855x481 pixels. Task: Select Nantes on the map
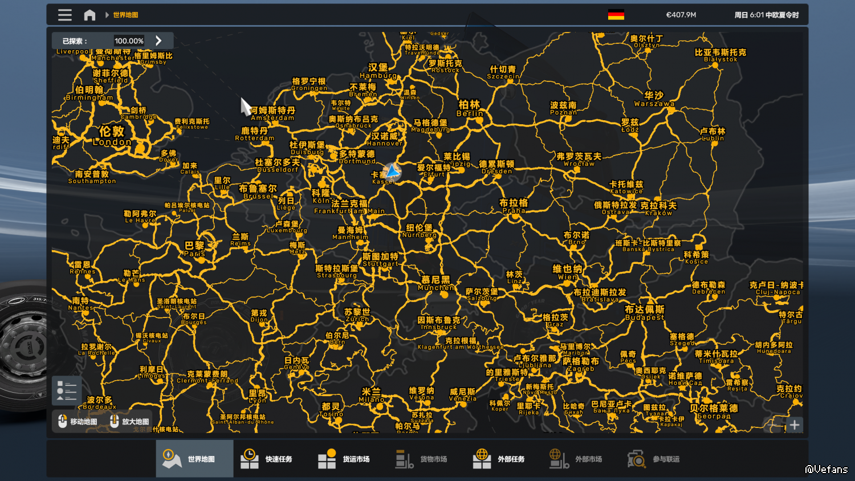pyautogui.click(x=80, y=304)
